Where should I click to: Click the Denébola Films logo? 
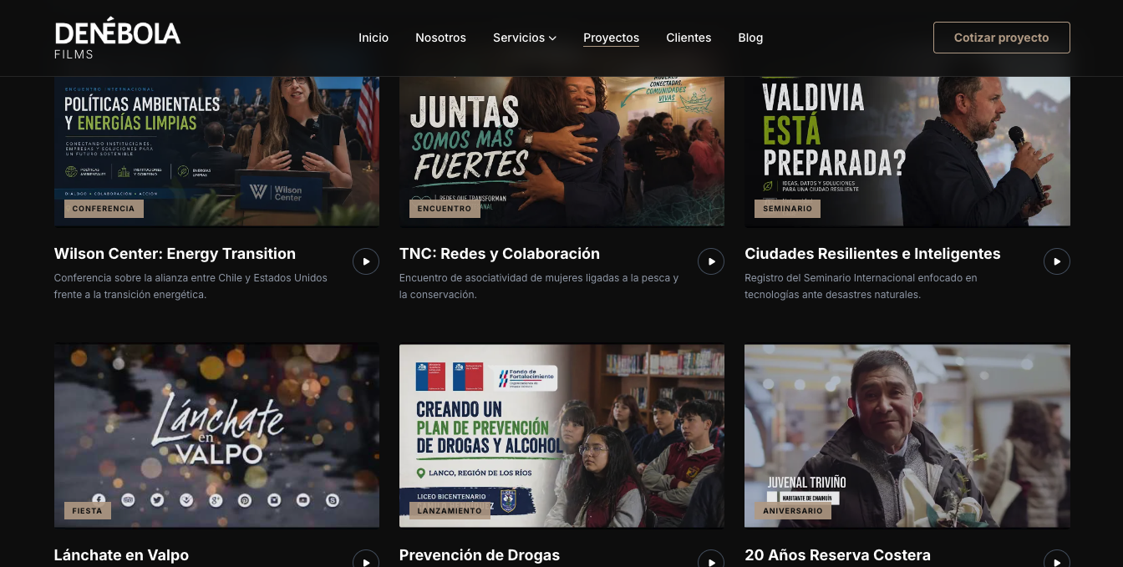pos(118,38)
